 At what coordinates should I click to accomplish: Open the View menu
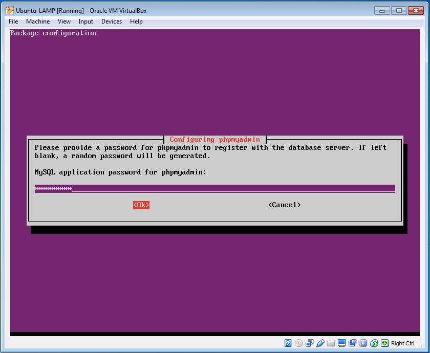[64, 21]
